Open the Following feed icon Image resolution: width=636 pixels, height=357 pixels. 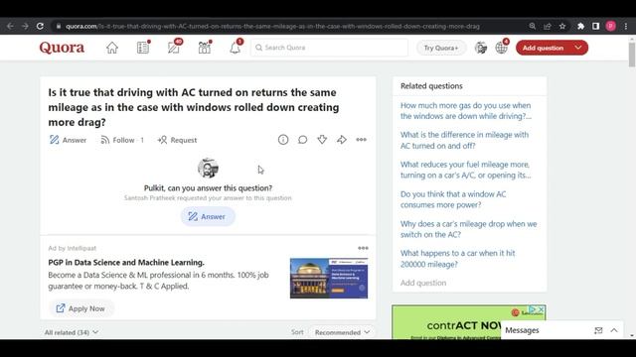pos(143,48)
